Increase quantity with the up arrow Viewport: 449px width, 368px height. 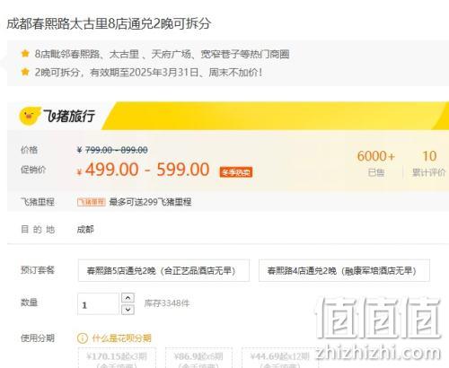click(x=128, y=298)
